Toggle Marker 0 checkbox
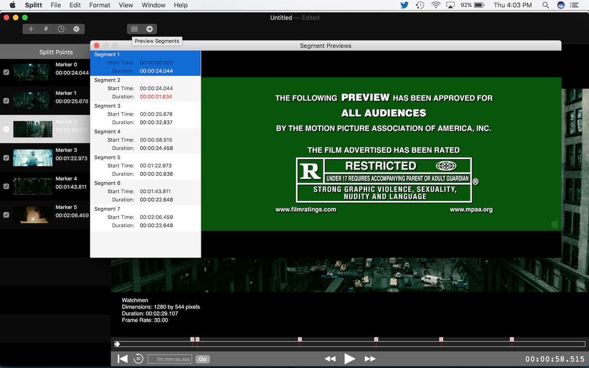This screenshot has height=368, width=589. pyautogui.click(x=6, y=72)
